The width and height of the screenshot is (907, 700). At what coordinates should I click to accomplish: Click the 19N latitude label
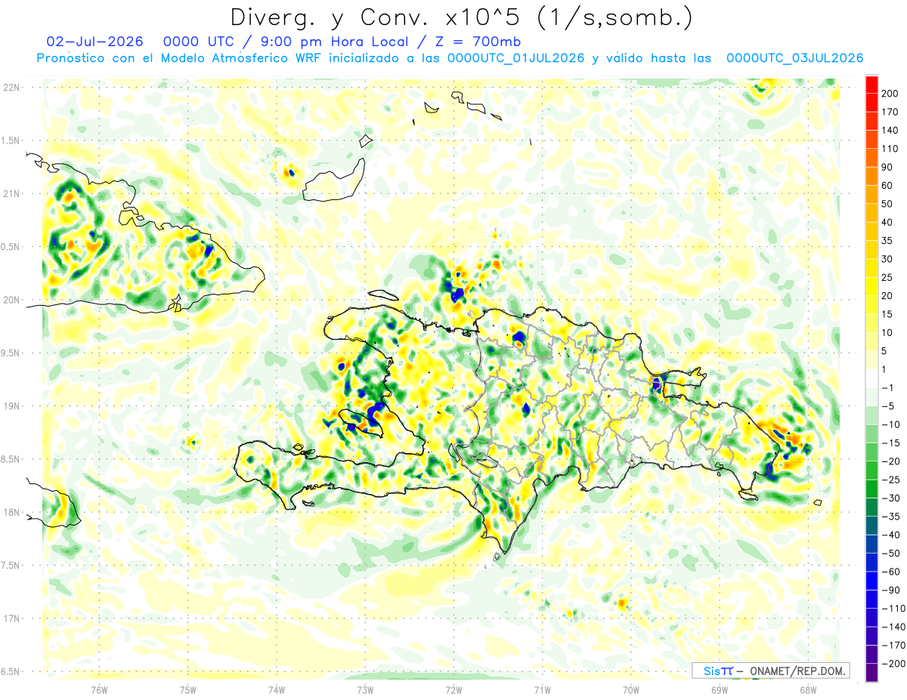[11, 406]
